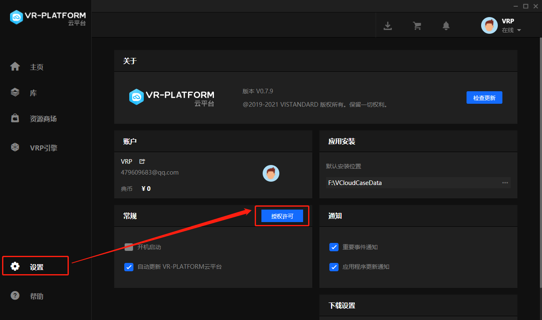Click the layers icon next to 库
542x320 pixels.
[15, 92]
